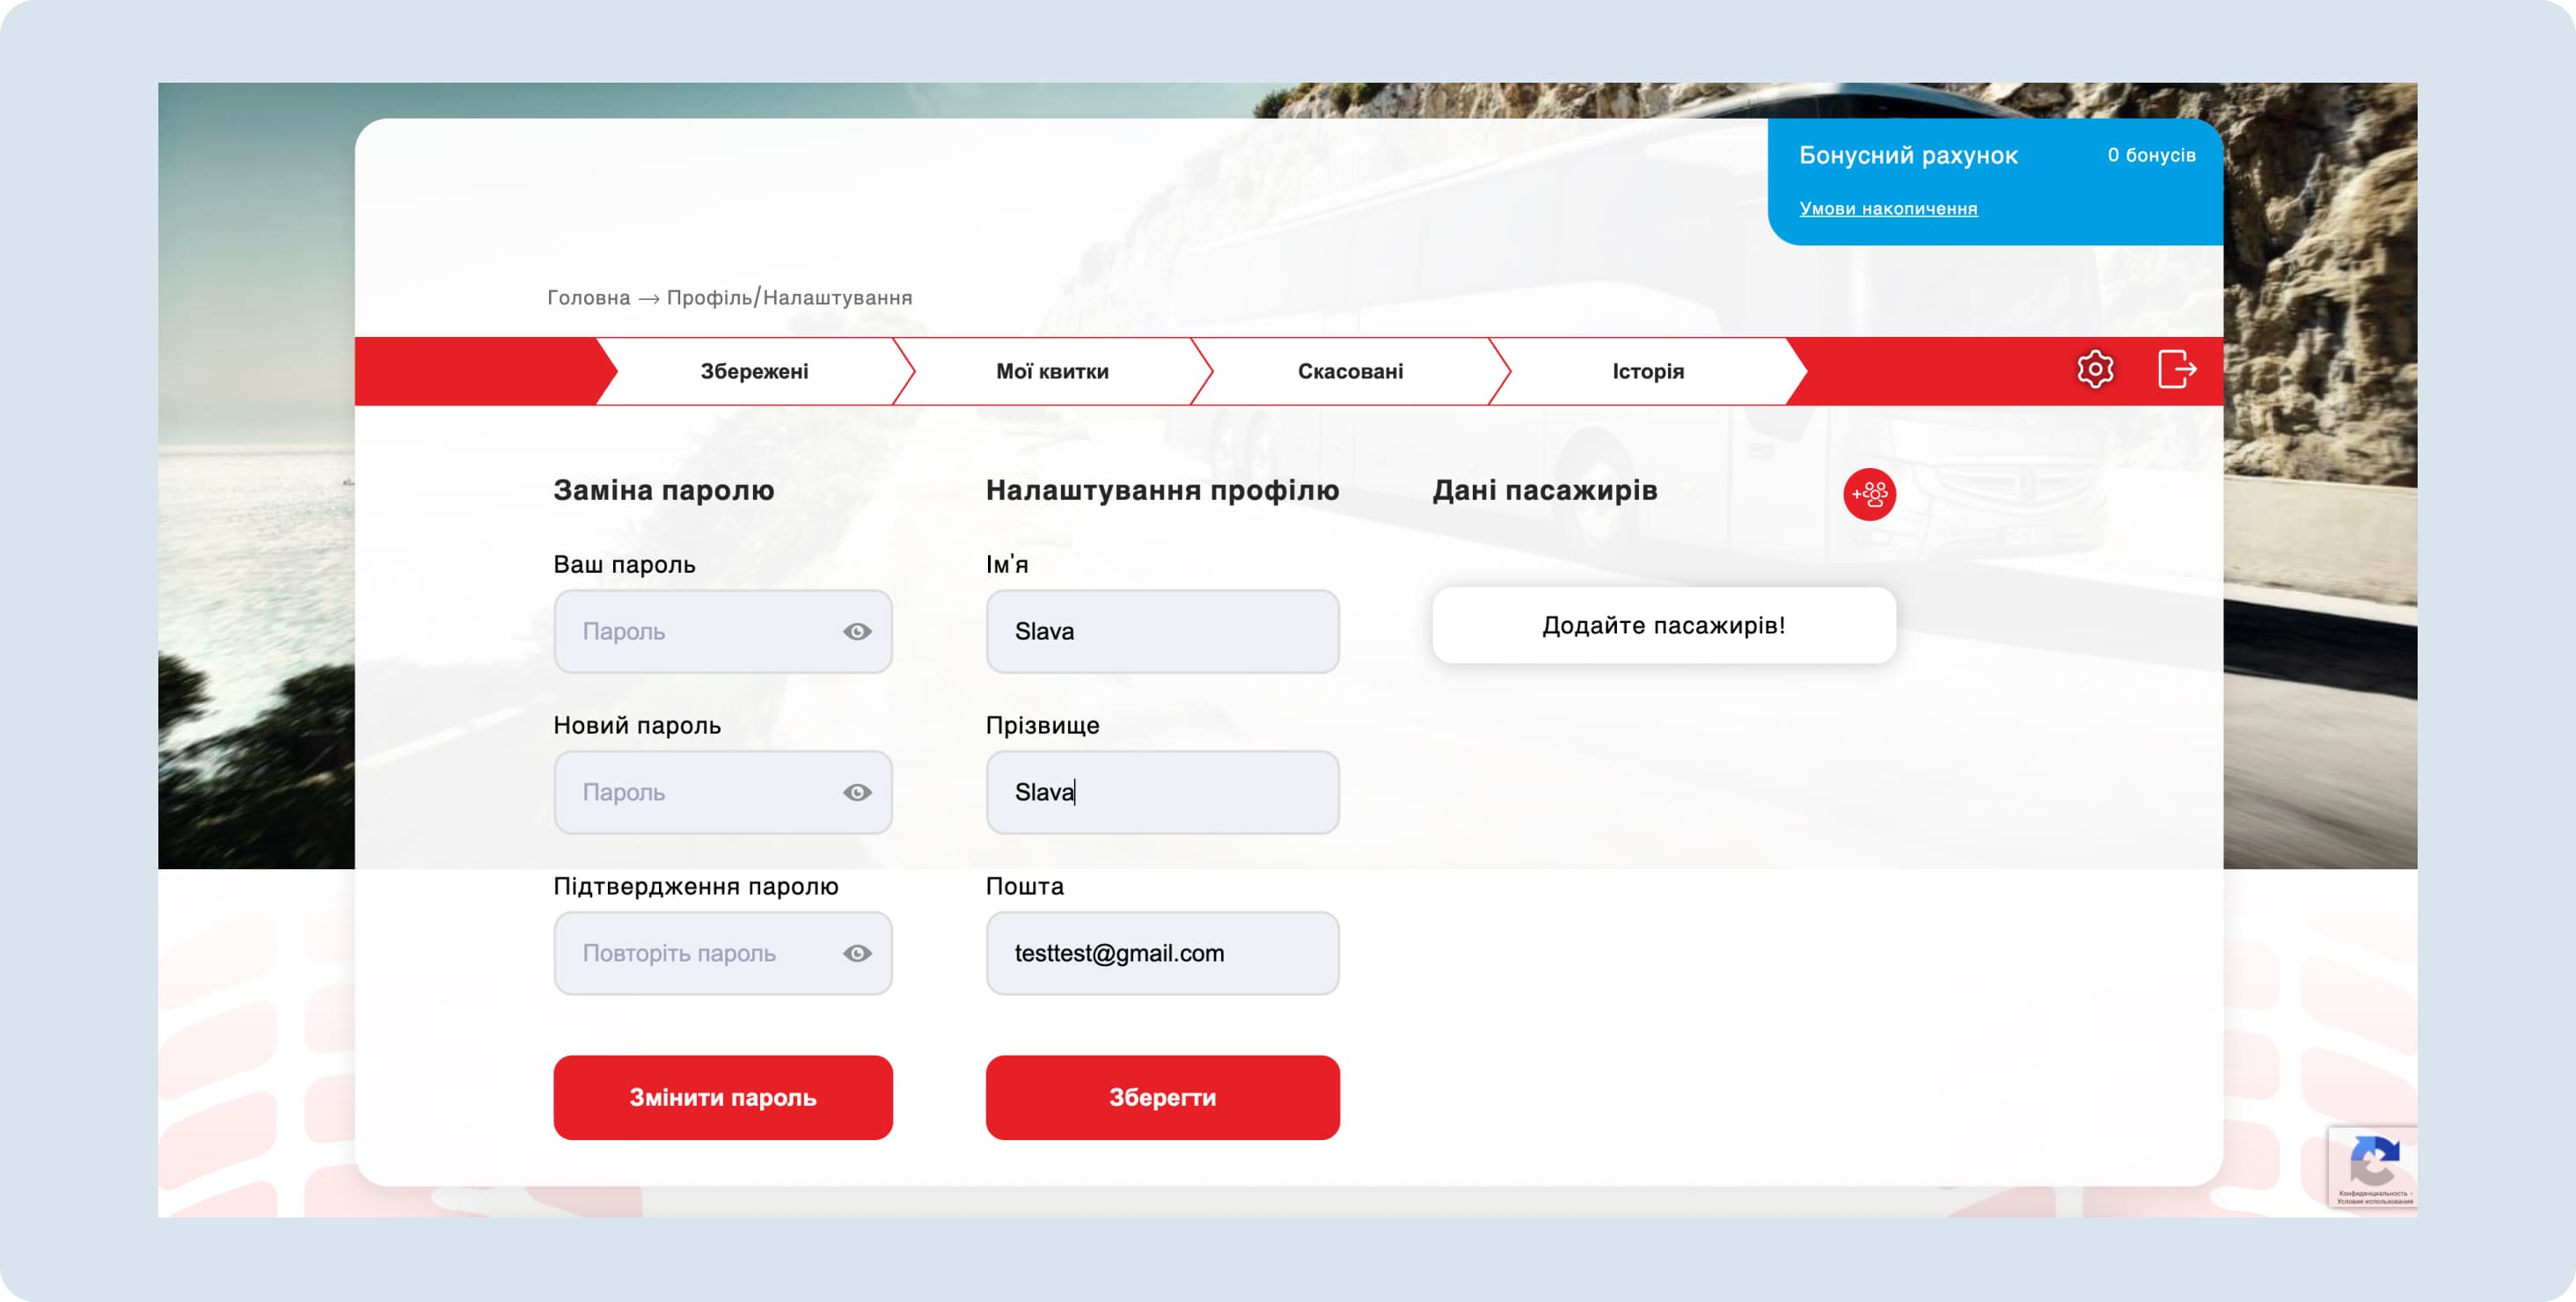Click the Головна breadcrumb link
Viewport: 2576px width, 1302px height.
tap(588, 298)
